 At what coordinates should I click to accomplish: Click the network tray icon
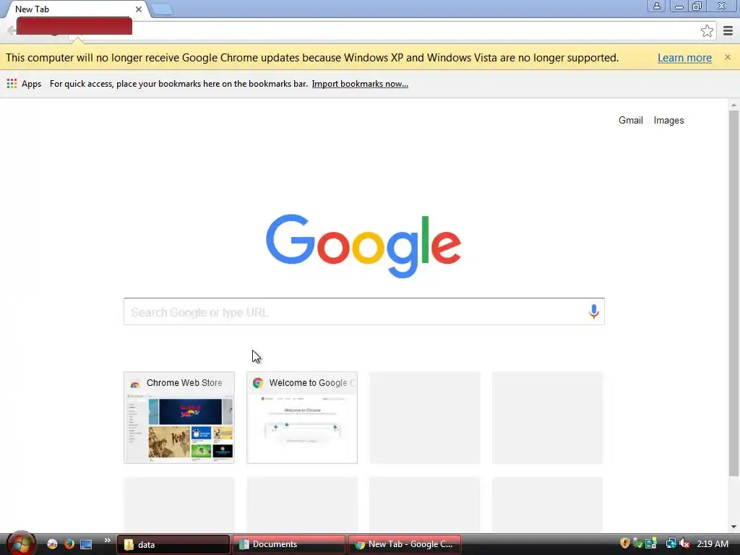point(671,543)
